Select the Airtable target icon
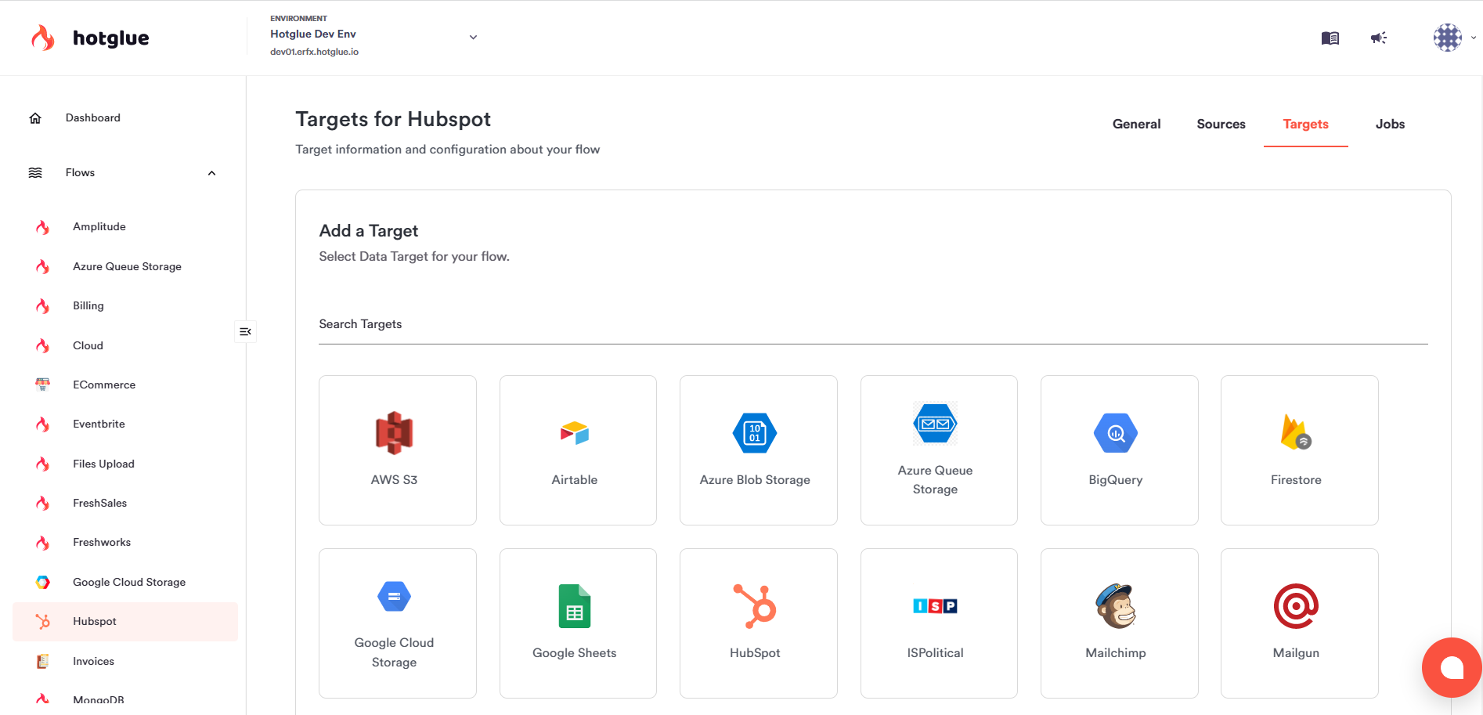The height and width of the screenshot is (715, 1483). pos(575,433)
